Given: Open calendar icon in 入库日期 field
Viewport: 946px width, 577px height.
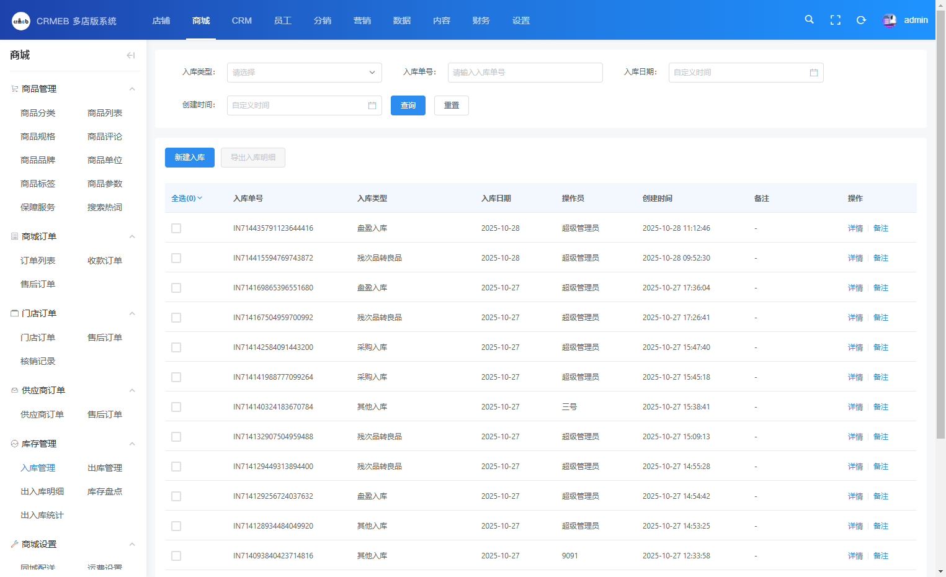Looking at the screenshot, I should (x=813, y=73).
